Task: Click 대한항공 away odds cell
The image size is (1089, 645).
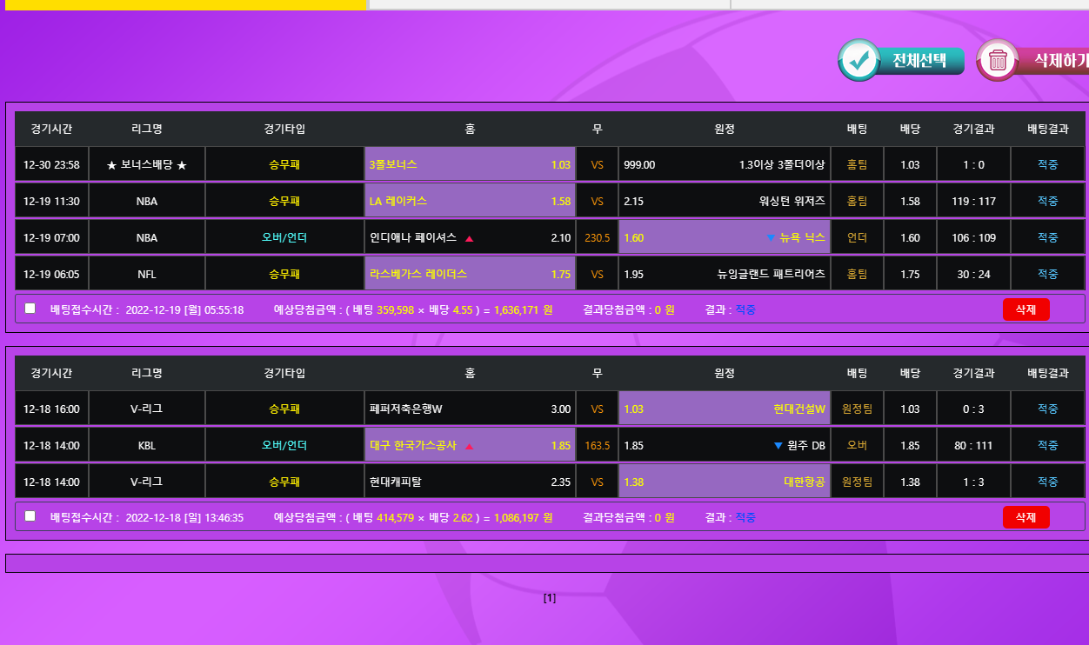Action: click(x=724, y=482)
